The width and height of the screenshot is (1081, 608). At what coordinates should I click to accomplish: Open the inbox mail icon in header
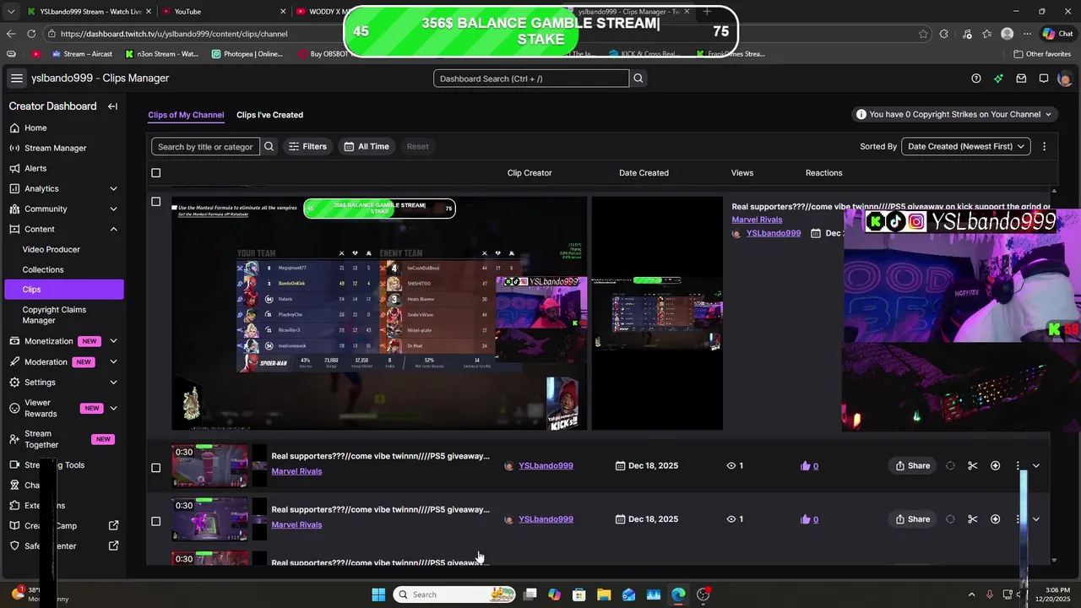click(1021, 79)
